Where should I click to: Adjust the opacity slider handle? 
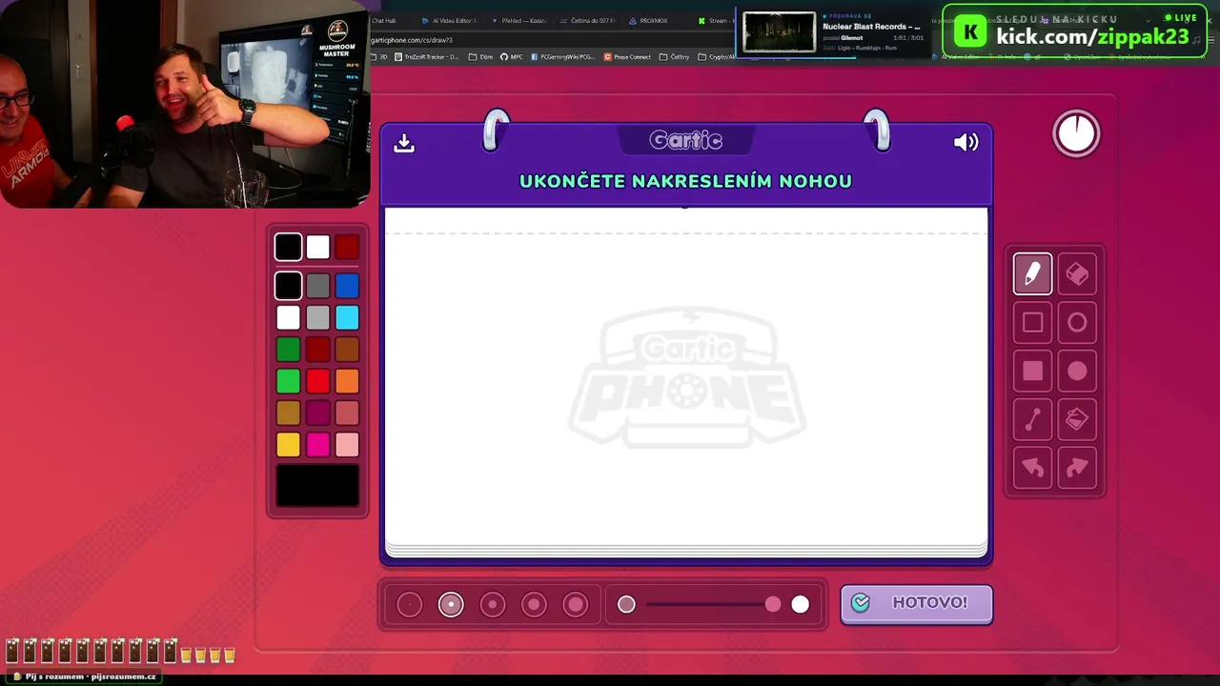pos(773,604)
